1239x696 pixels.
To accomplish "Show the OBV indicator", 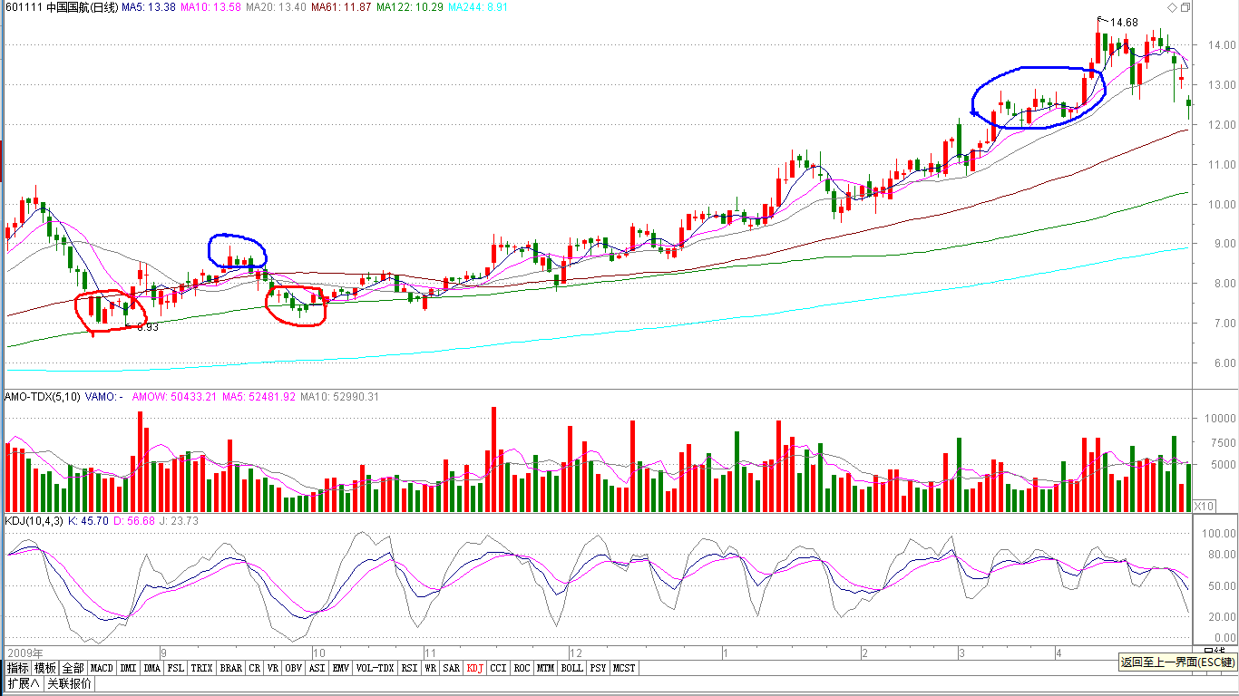I will tap(294, 668).
